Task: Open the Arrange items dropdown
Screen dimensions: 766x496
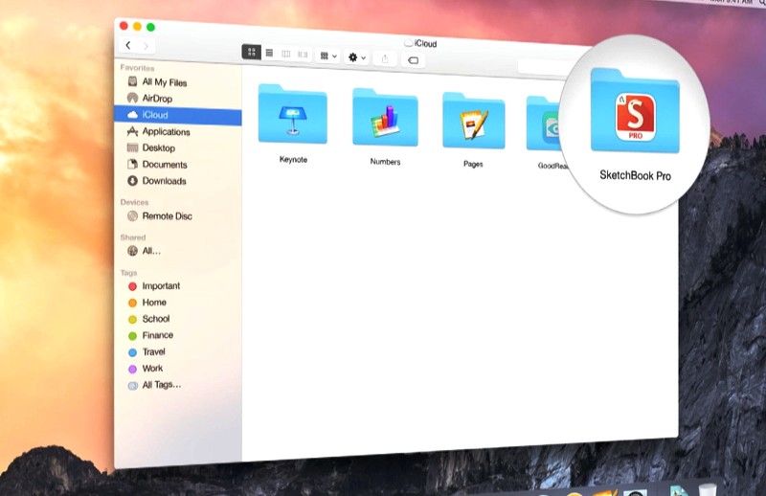Action: click(x=327, y=56)
